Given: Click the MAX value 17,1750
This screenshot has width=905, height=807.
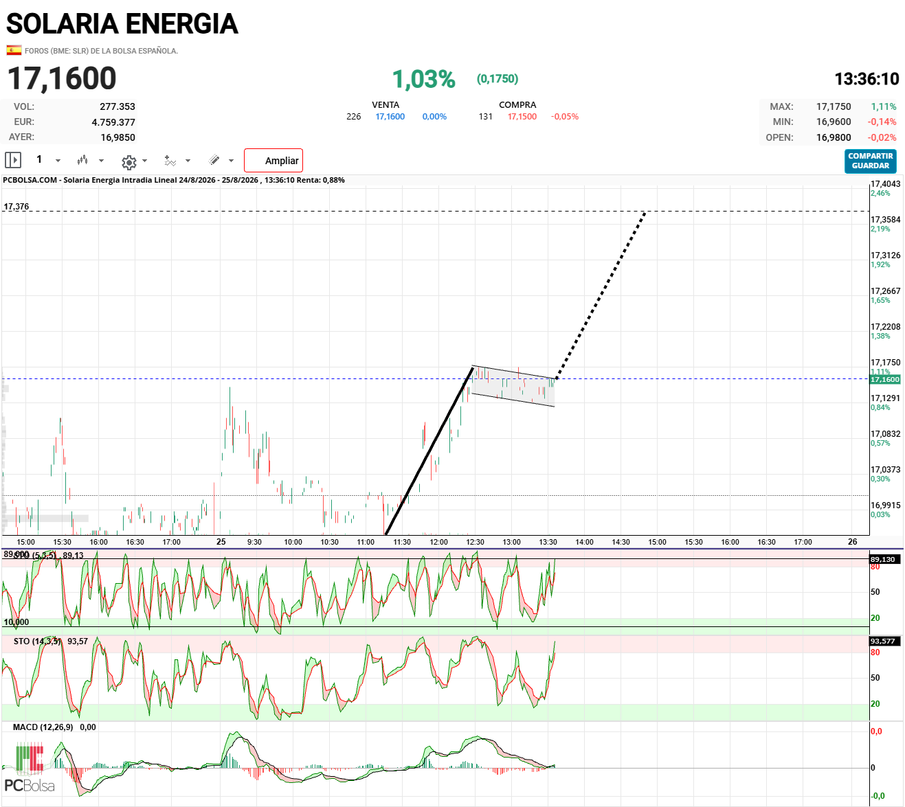Looking at the screenshot, I should click(x=834, y=106).
